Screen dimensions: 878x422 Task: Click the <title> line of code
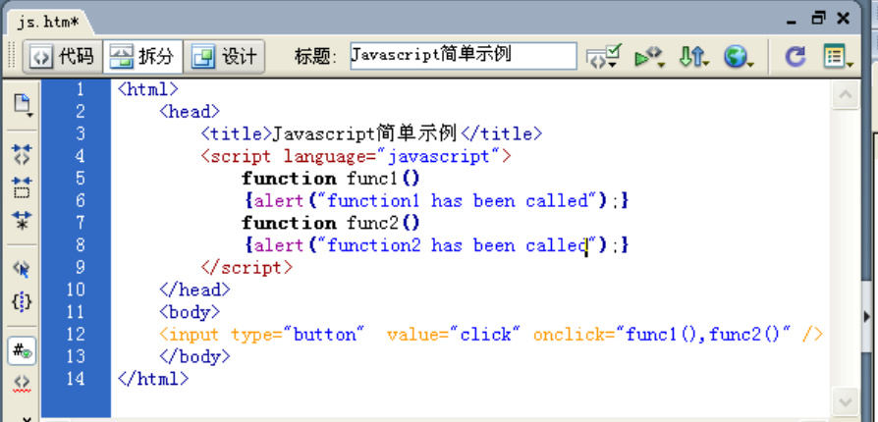coord(372,133)
